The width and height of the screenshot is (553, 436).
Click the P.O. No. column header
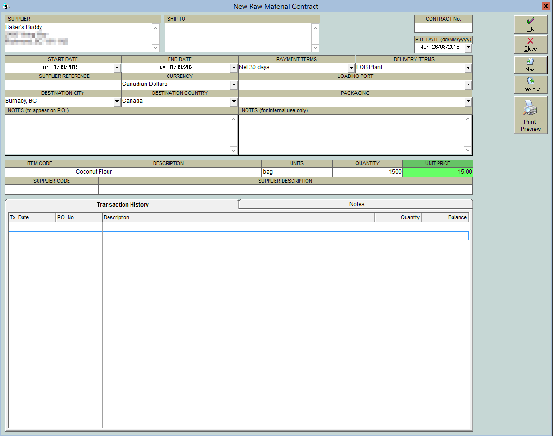point(79,217)
